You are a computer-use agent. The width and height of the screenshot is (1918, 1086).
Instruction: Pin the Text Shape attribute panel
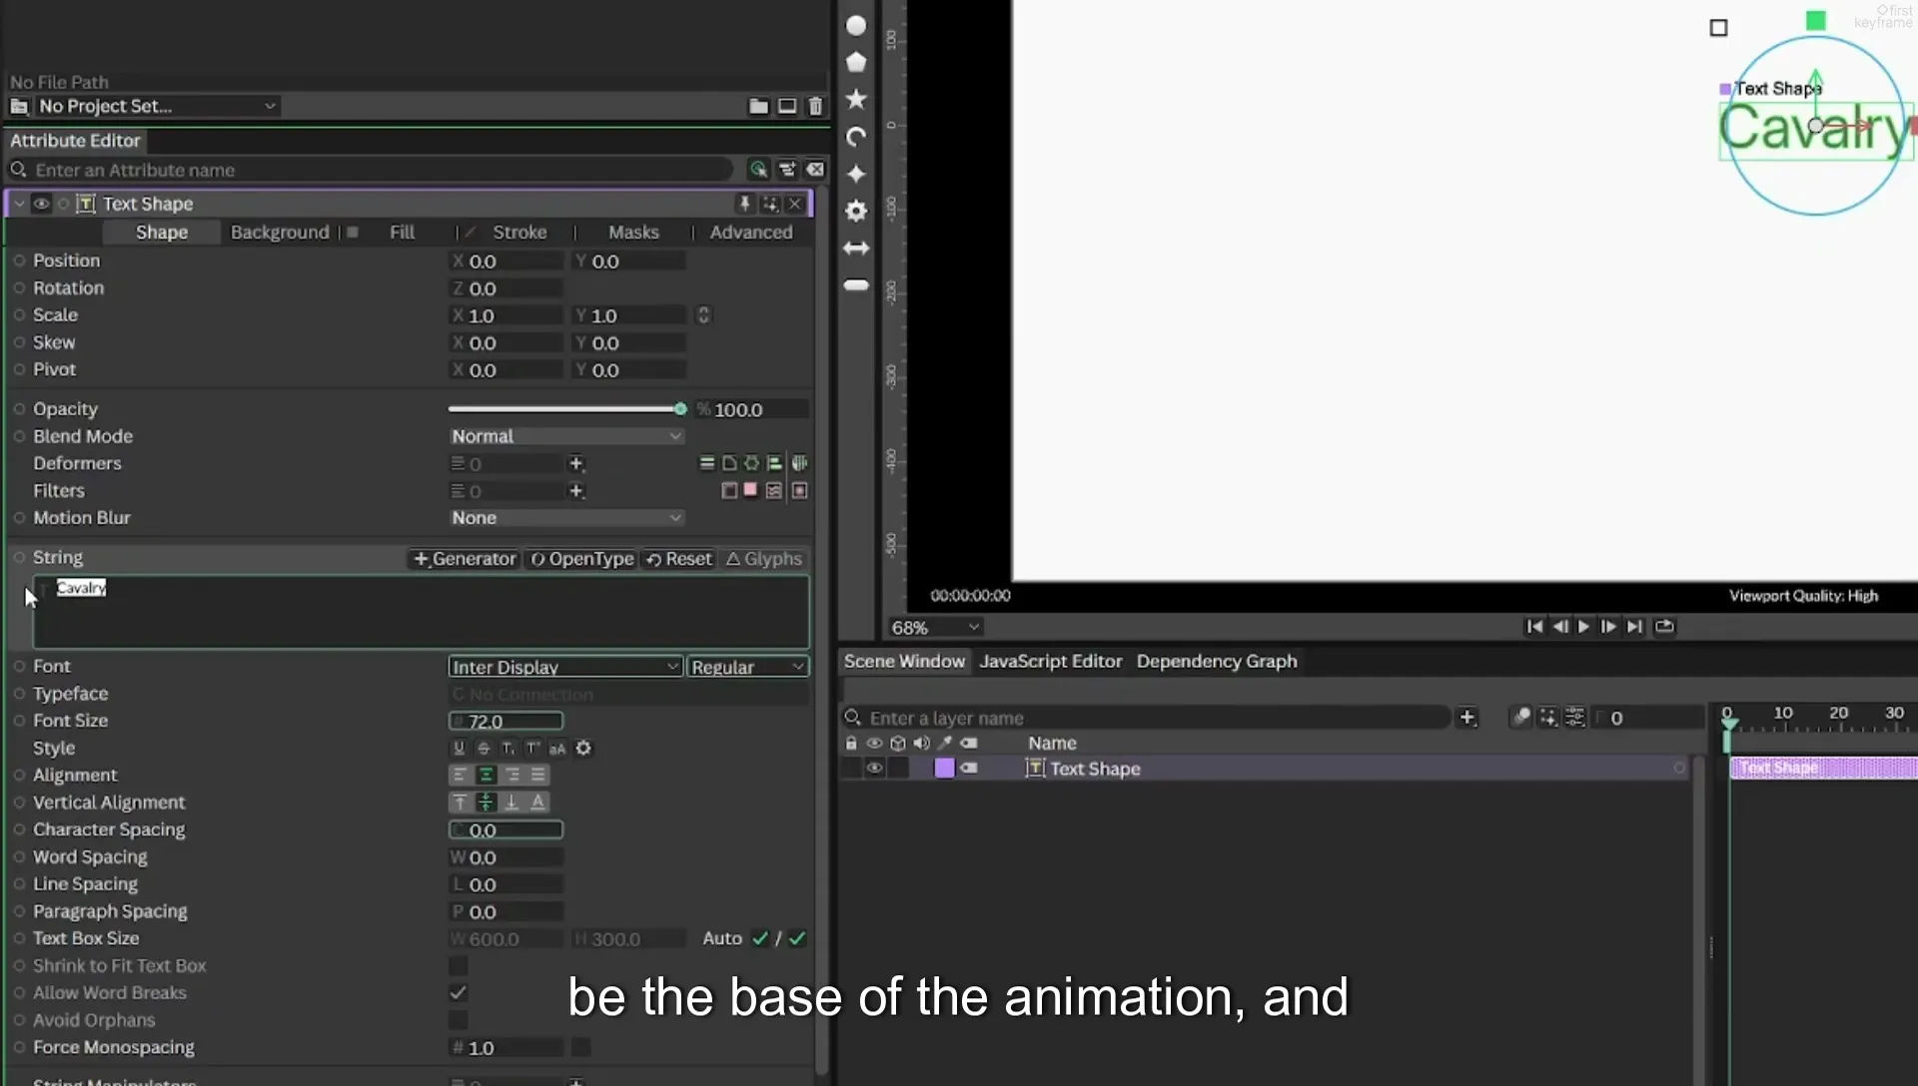(x=744, y=204)
